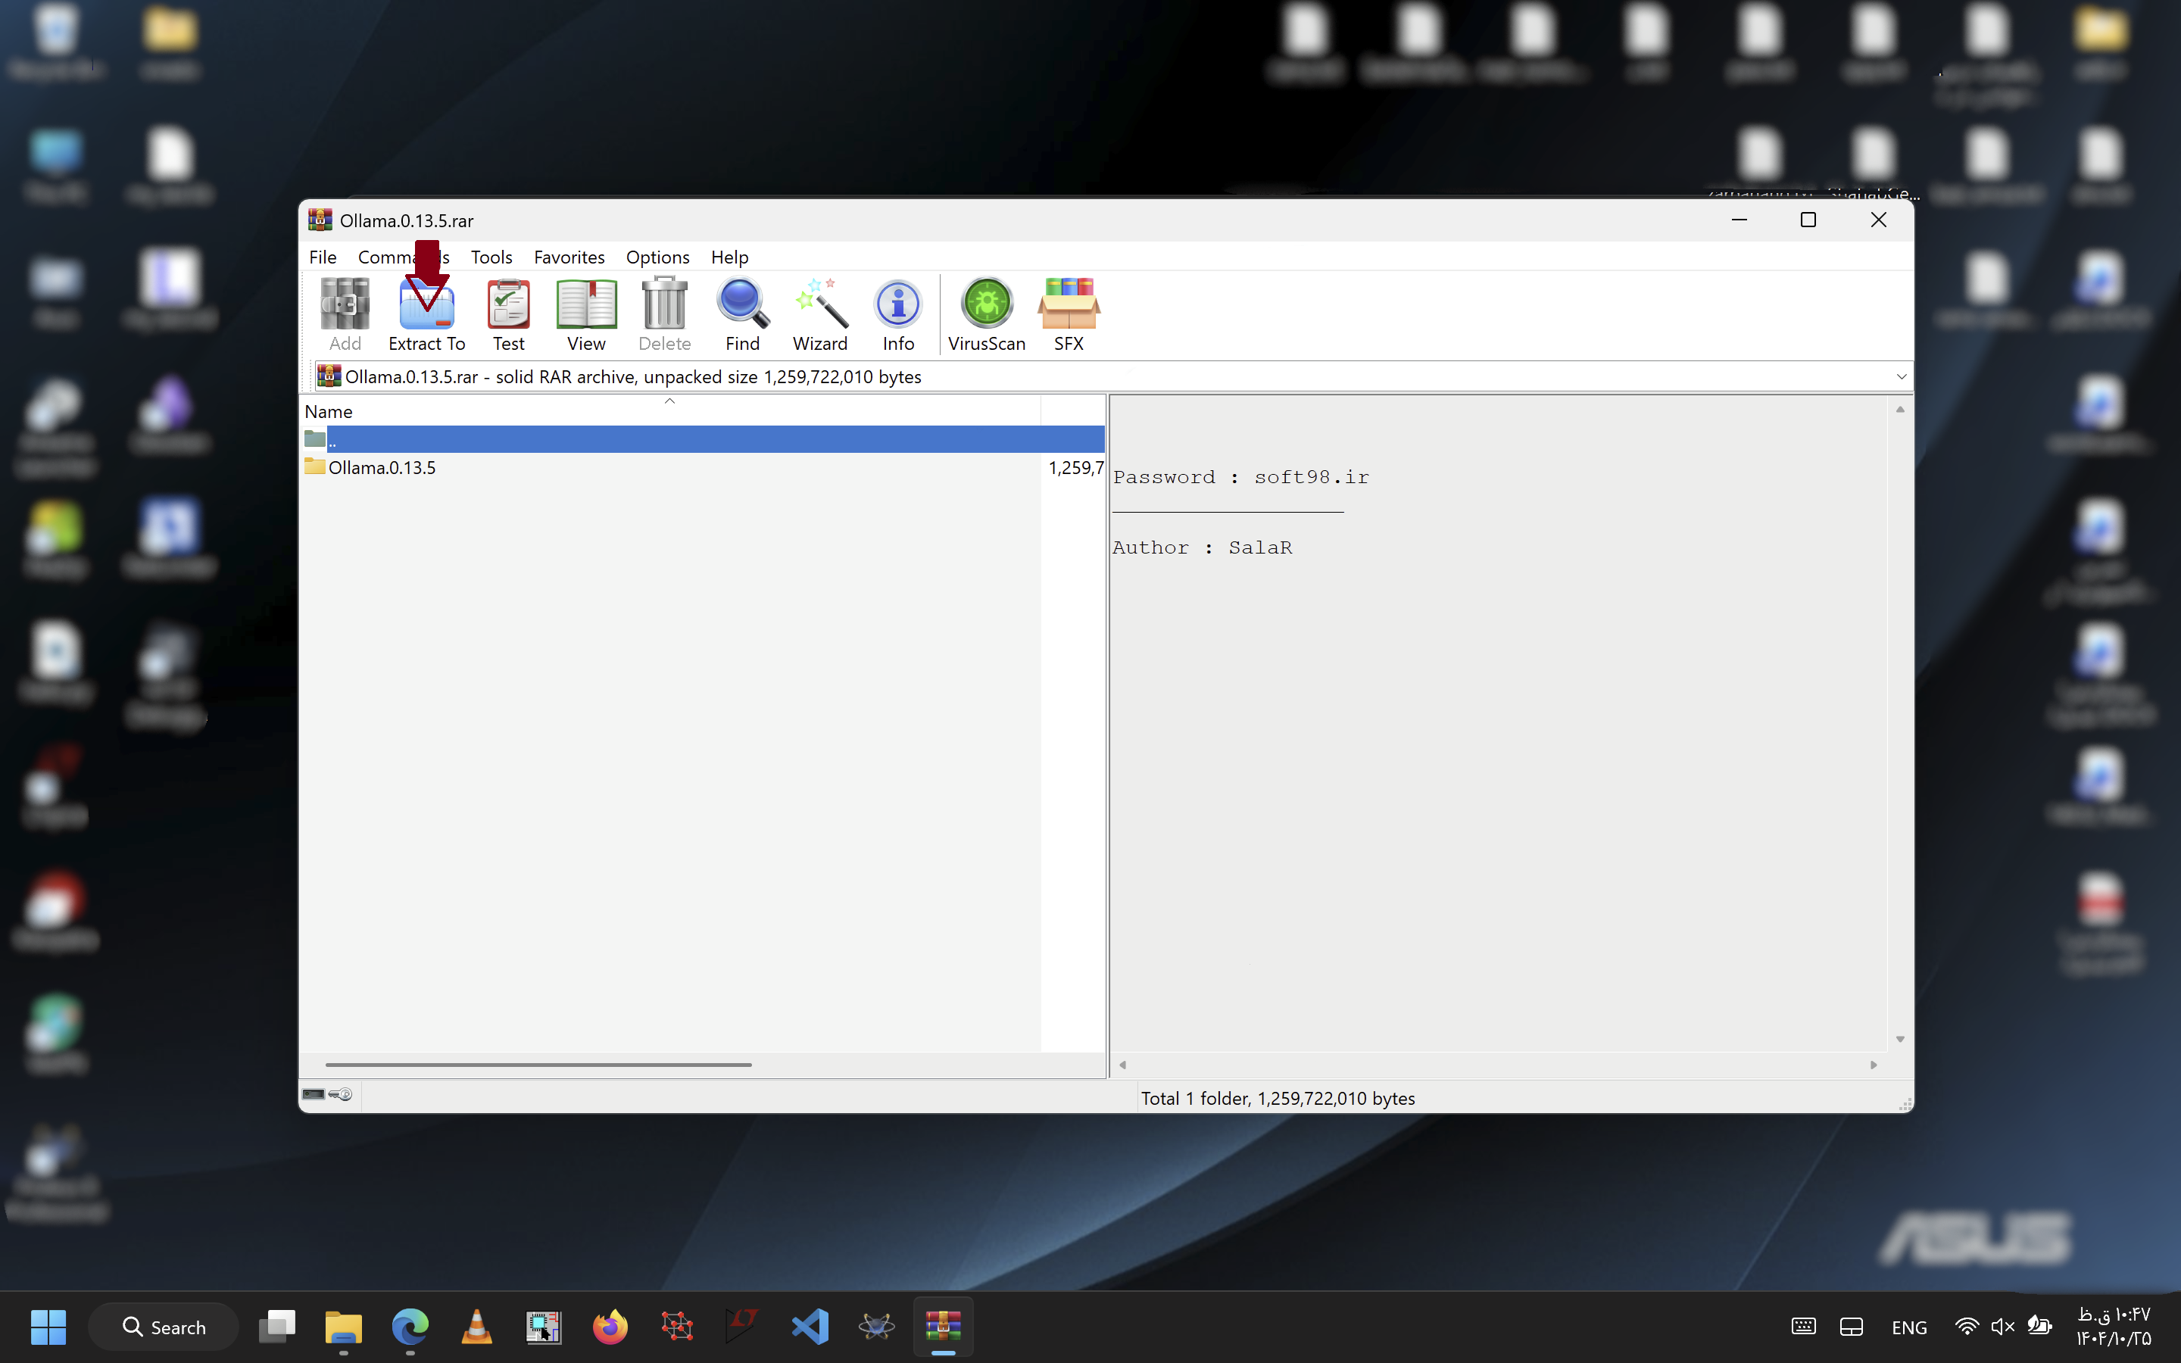The height and width of the screenshot is (1363, 2181).
Task: Open the Tools menu
Action: click(x=491, y=257)
